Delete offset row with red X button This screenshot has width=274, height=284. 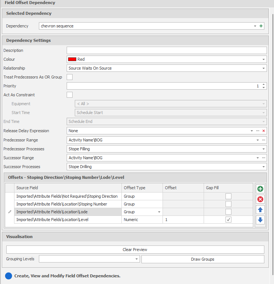click(x=260, y=199)
